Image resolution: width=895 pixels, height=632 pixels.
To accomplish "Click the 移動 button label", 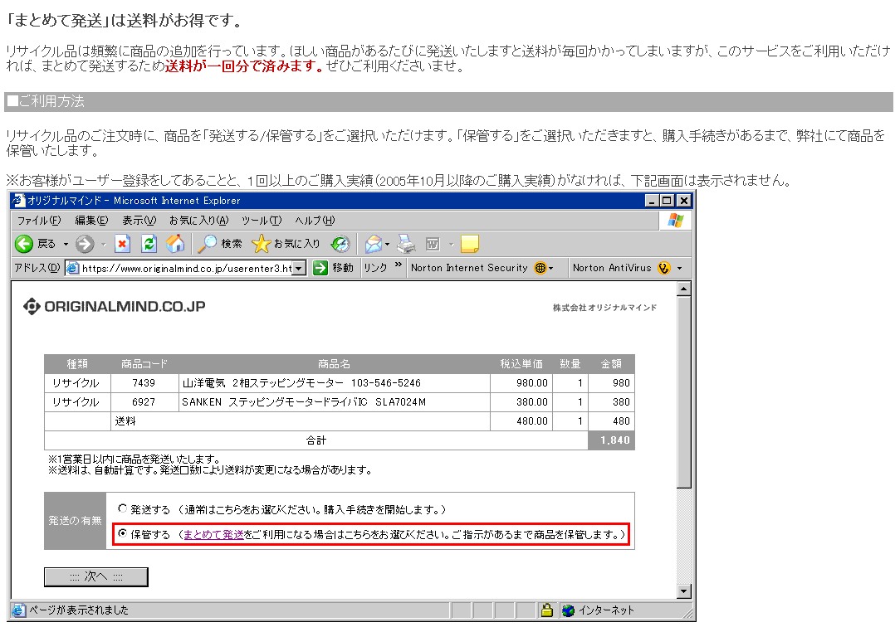I will coord(343,268).
